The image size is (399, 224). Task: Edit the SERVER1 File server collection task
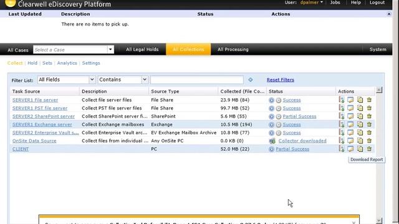pos(350,100)
